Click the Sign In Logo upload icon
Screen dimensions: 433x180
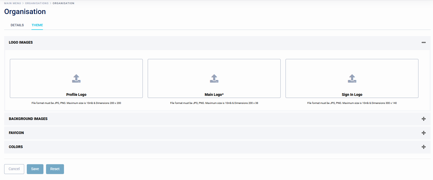352,78
